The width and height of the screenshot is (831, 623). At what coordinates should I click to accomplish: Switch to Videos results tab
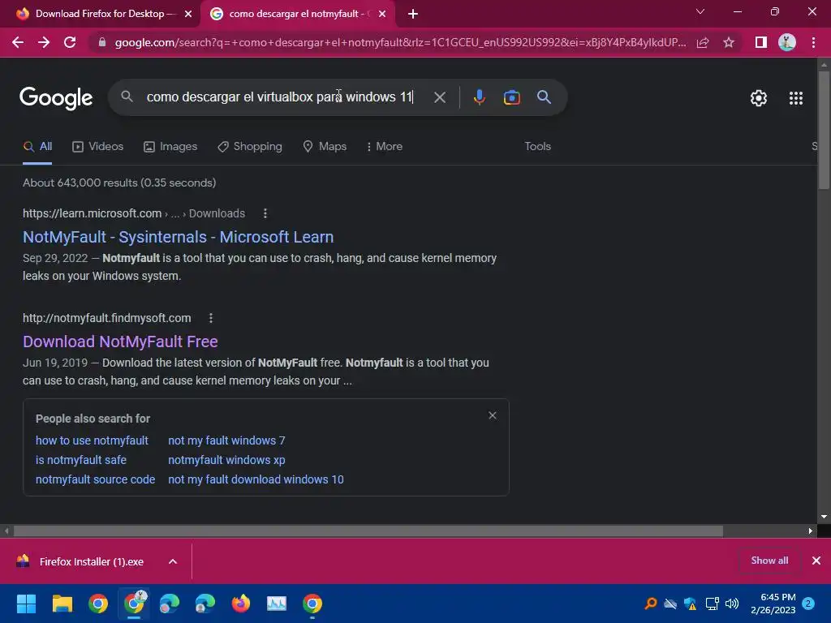point(97,147)
